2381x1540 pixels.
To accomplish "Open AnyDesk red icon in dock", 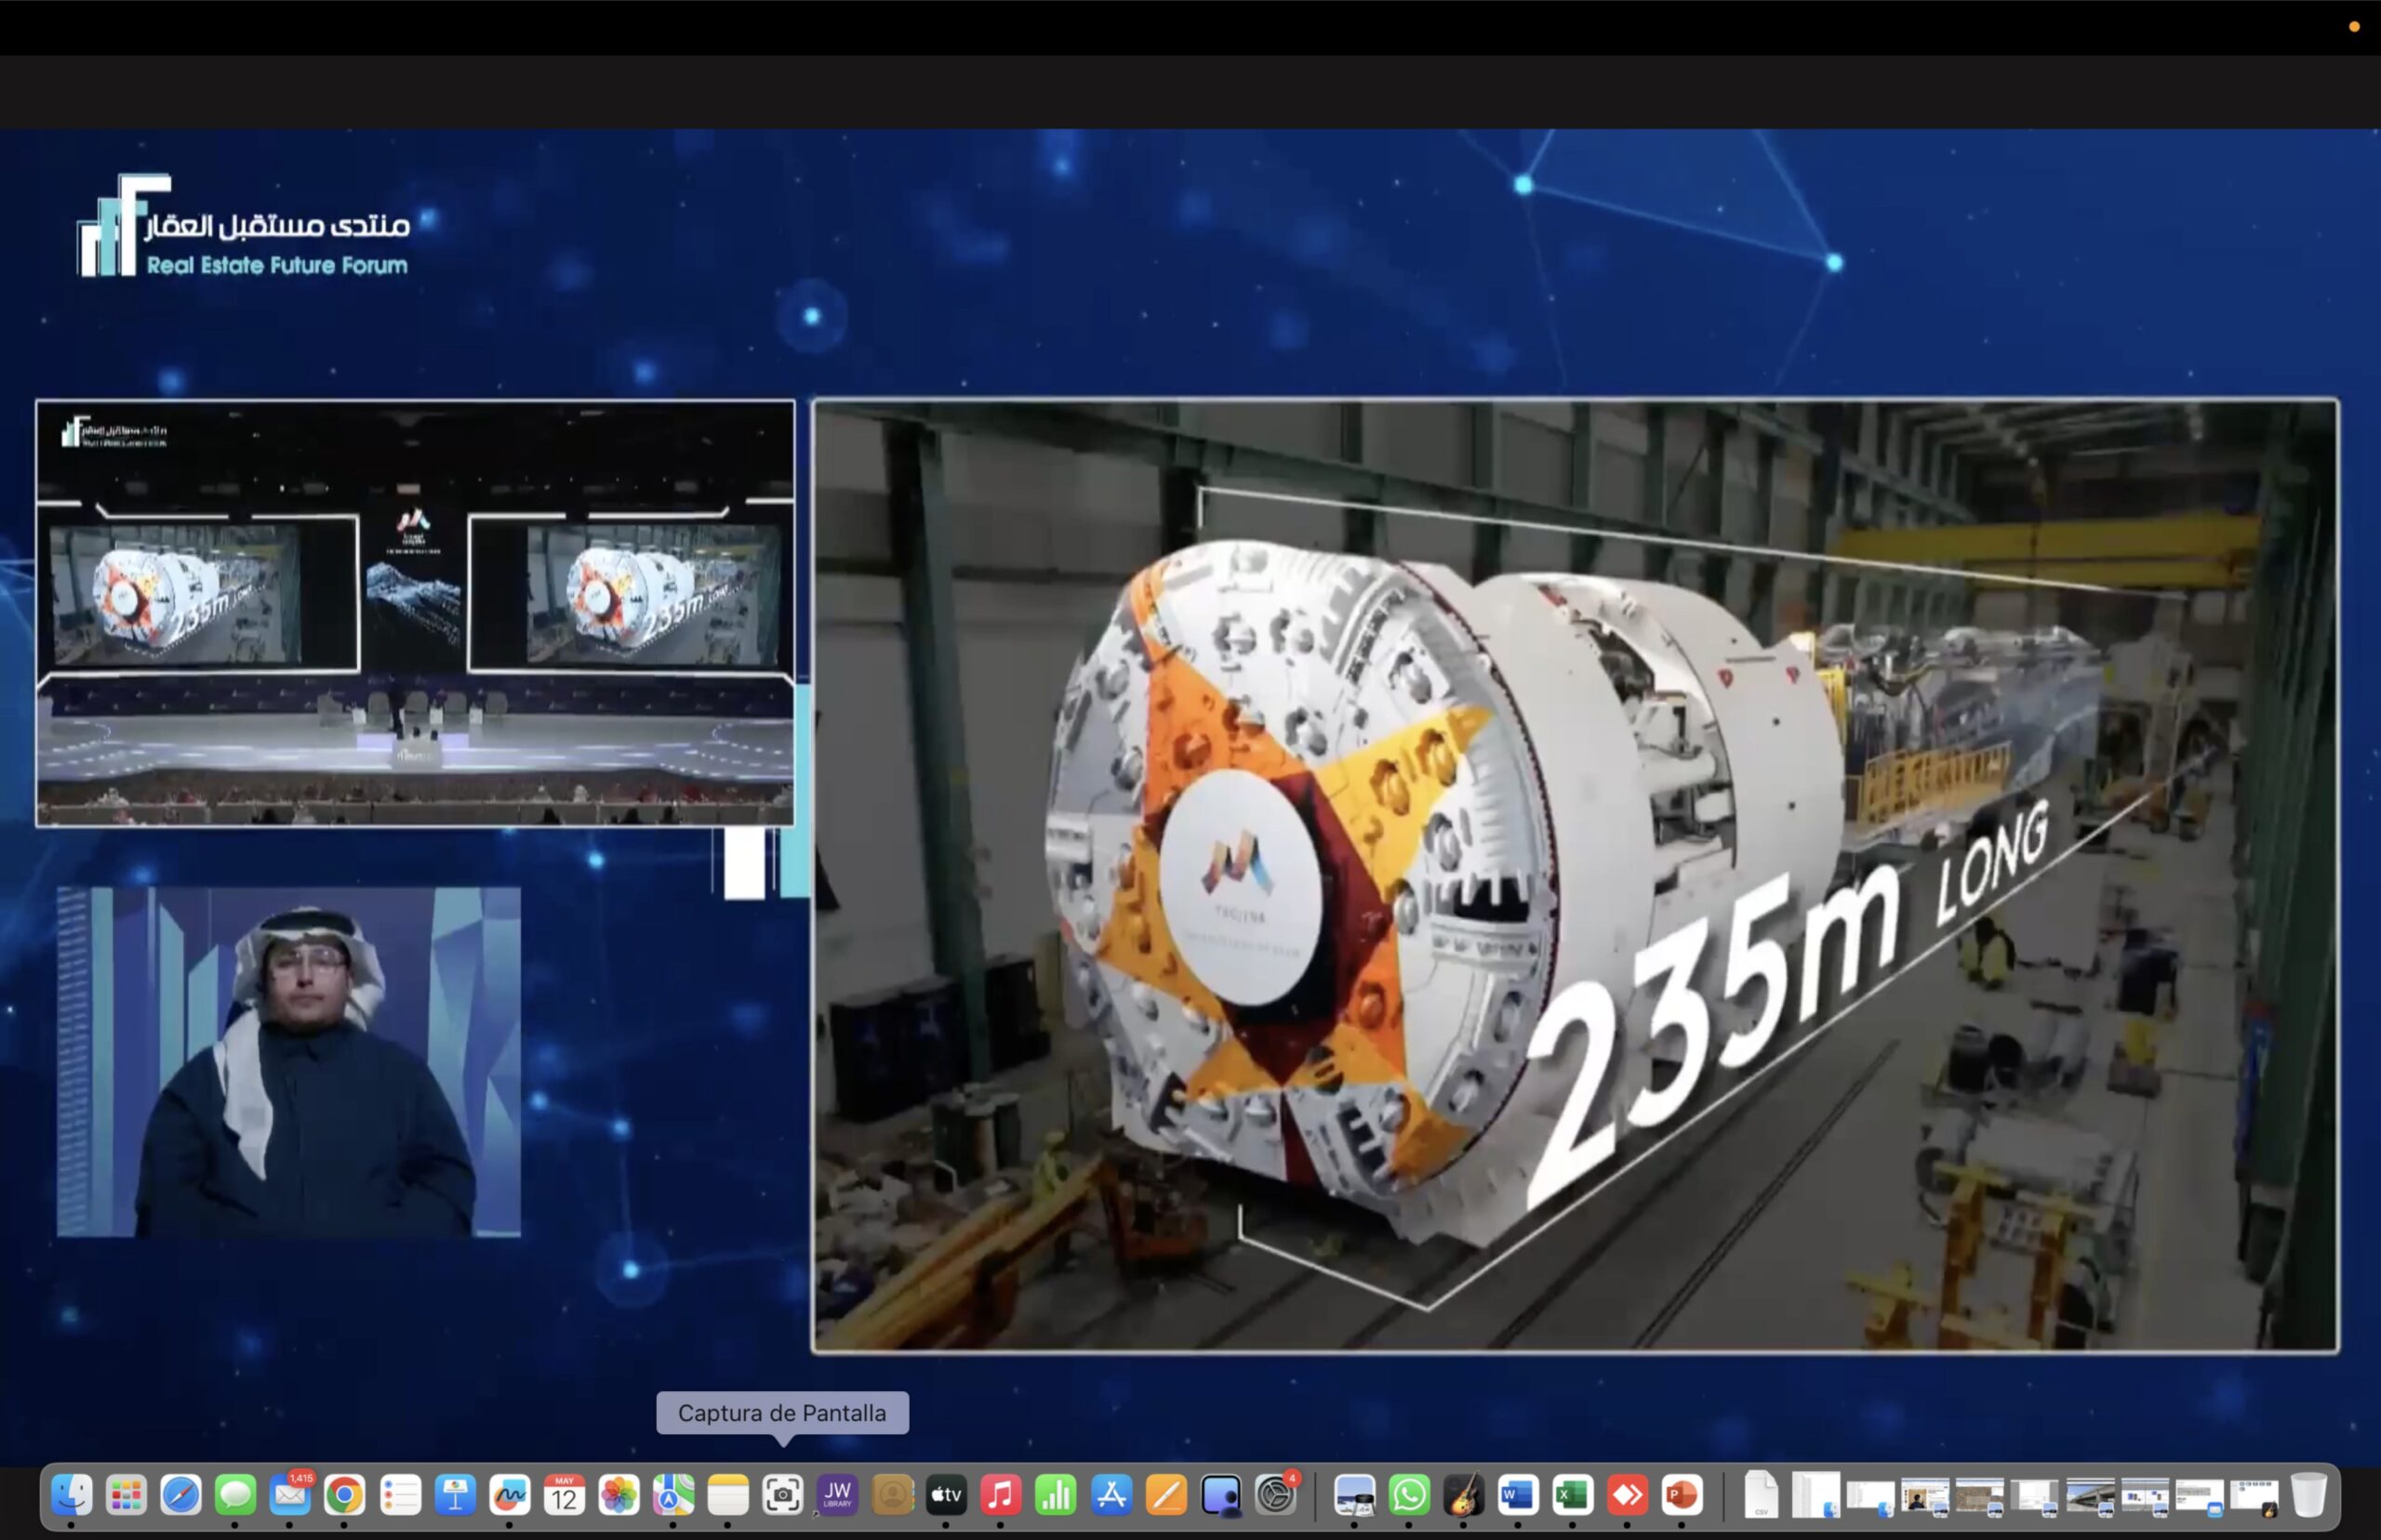I will [x=1627, y=1495].
